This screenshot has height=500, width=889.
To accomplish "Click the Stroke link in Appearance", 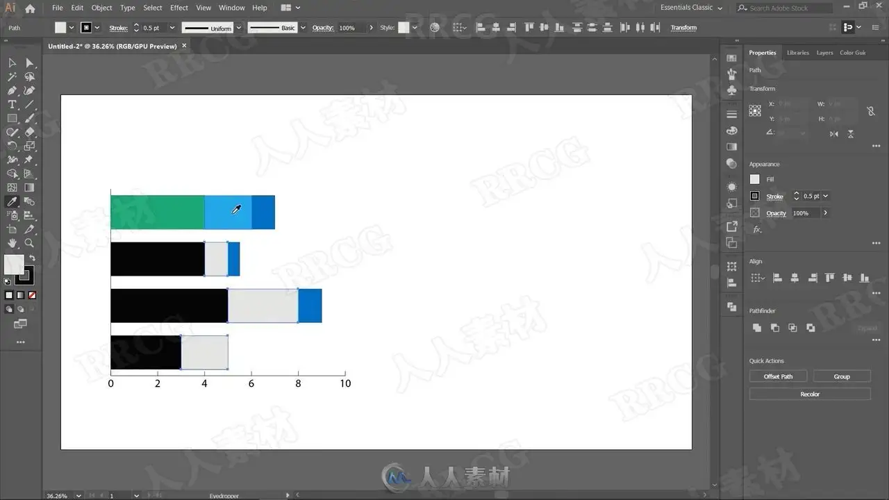I will click(x=774, y=197).
